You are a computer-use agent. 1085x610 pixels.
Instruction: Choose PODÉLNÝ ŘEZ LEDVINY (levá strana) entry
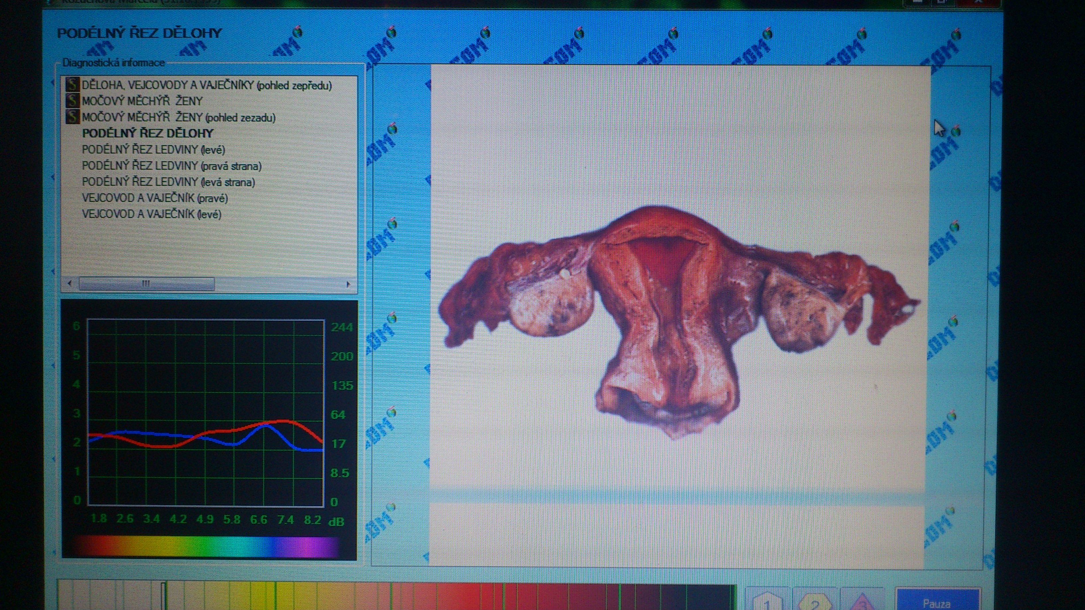tap(169, 182)
